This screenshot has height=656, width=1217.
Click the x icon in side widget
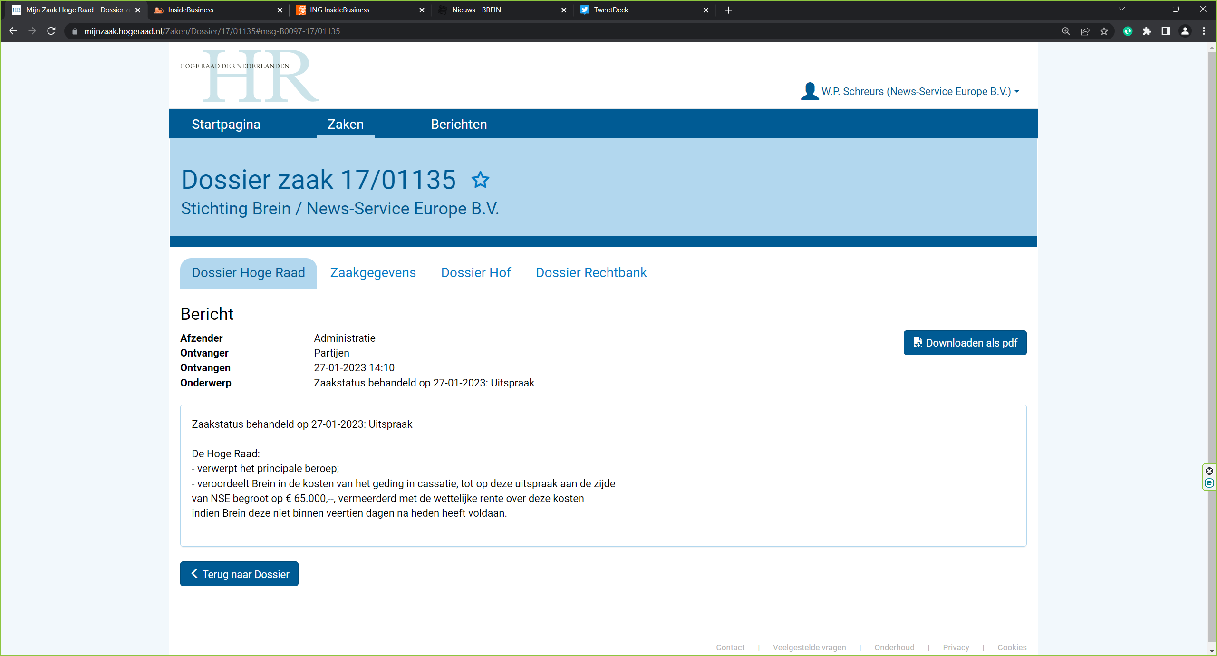(1209, 471)
